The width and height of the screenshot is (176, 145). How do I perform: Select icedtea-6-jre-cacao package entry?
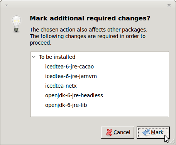click(69, 67)
